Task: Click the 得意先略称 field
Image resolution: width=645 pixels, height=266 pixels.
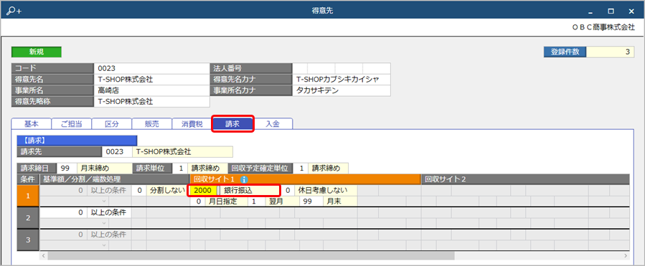Action: coord(152,102)
